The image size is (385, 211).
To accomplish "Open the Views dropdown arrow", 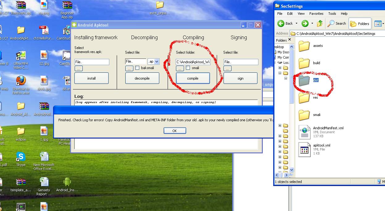I will click(383, 23).
